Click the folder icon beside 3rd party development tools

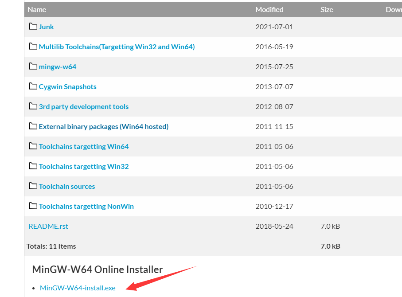(33, 106)
